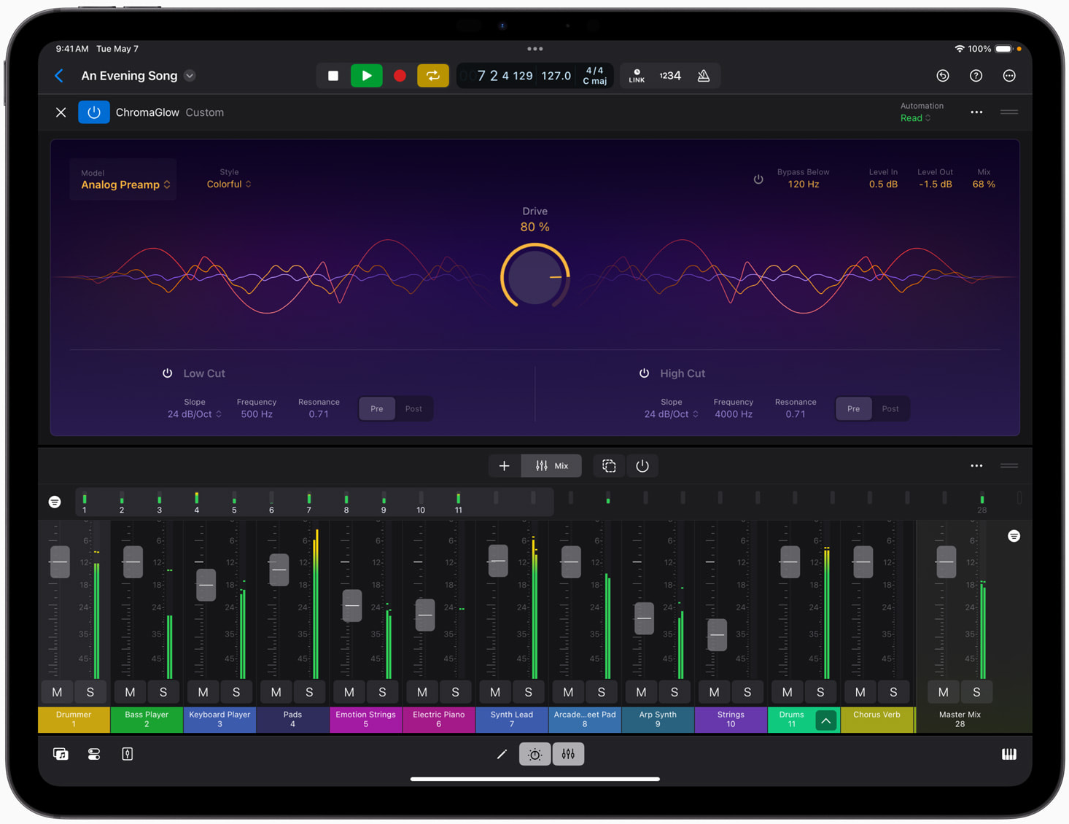Screen dimensions: 1069x824
Task: Toggle the yellow Cycle loop button
Action: [432, 76]
